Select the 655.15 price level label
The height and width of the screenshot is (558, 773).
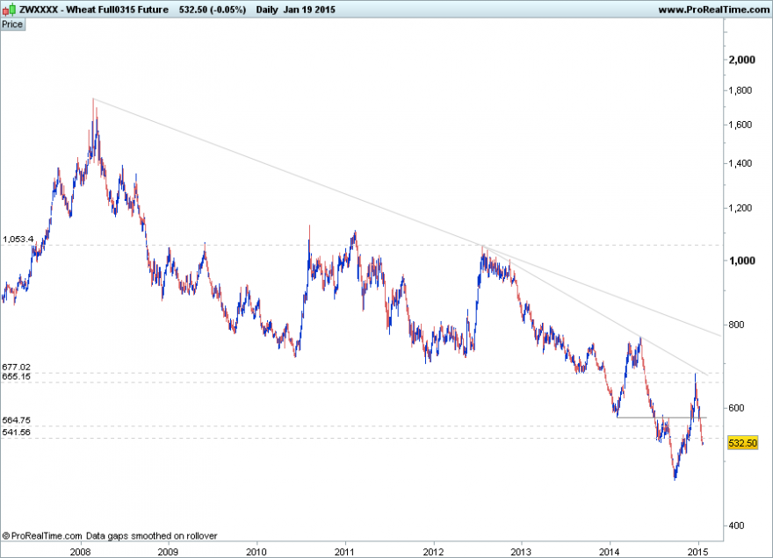17,376
